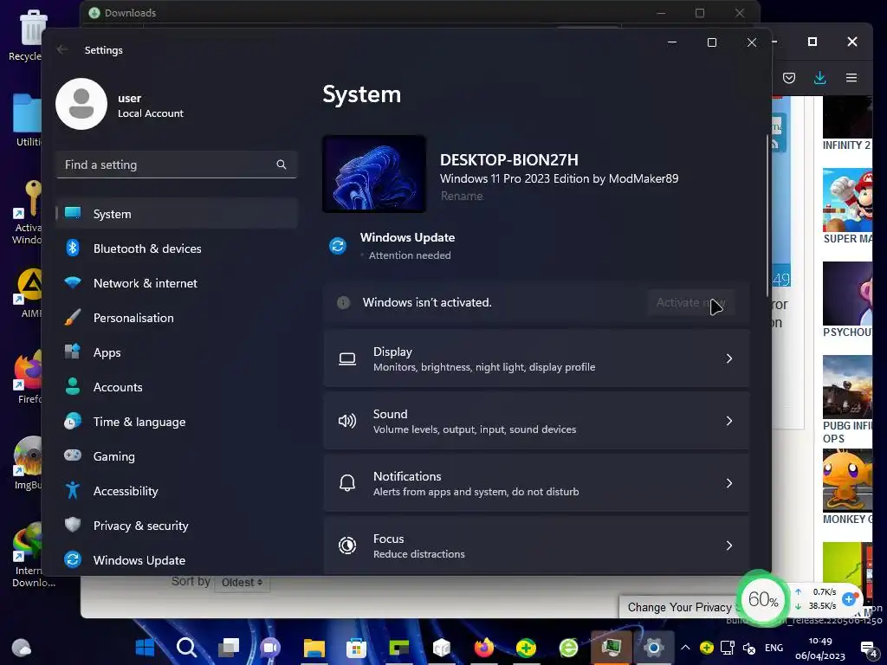Open the Sort by Oldest dropdown in Downloads
Screen dimensions: 887x665
(x=243, y=583)
